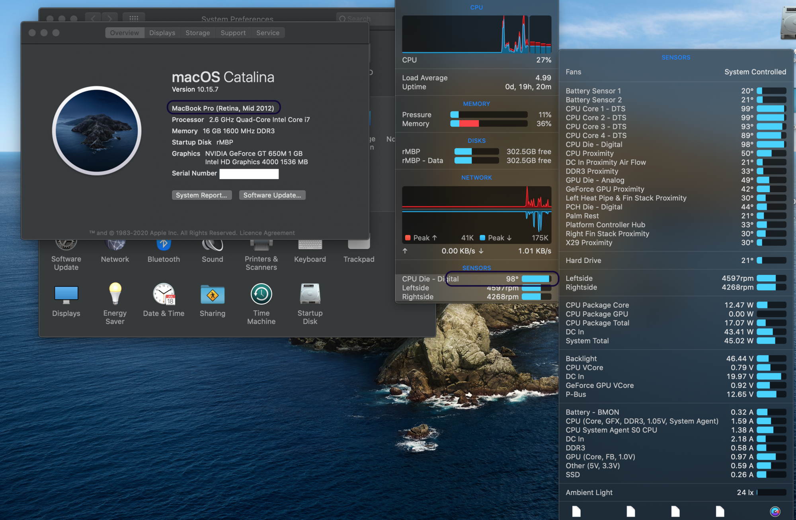
Task: Click the System Report button
Action: (201, 195)
